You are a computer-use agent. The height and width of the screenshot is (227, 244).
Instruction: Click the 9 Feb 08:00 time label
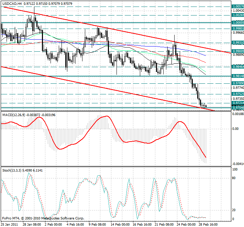tap(97, 224)
